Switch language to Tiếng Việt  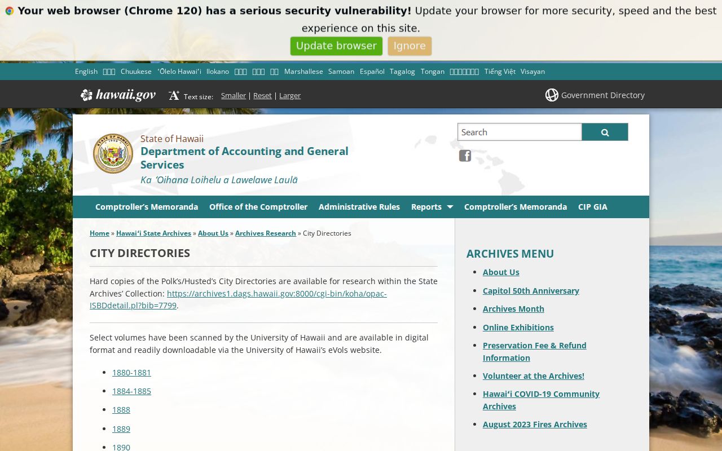click(500, 71)
